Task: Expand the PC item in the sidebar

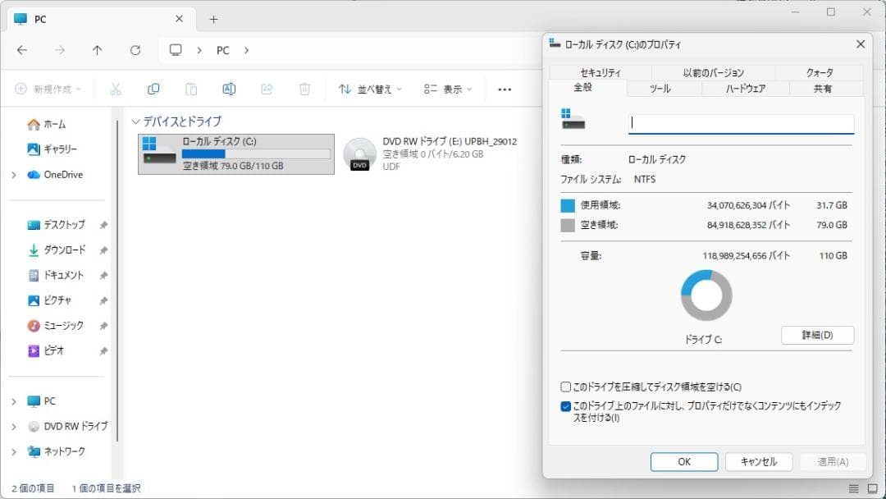Action: (x=14, y=401)
